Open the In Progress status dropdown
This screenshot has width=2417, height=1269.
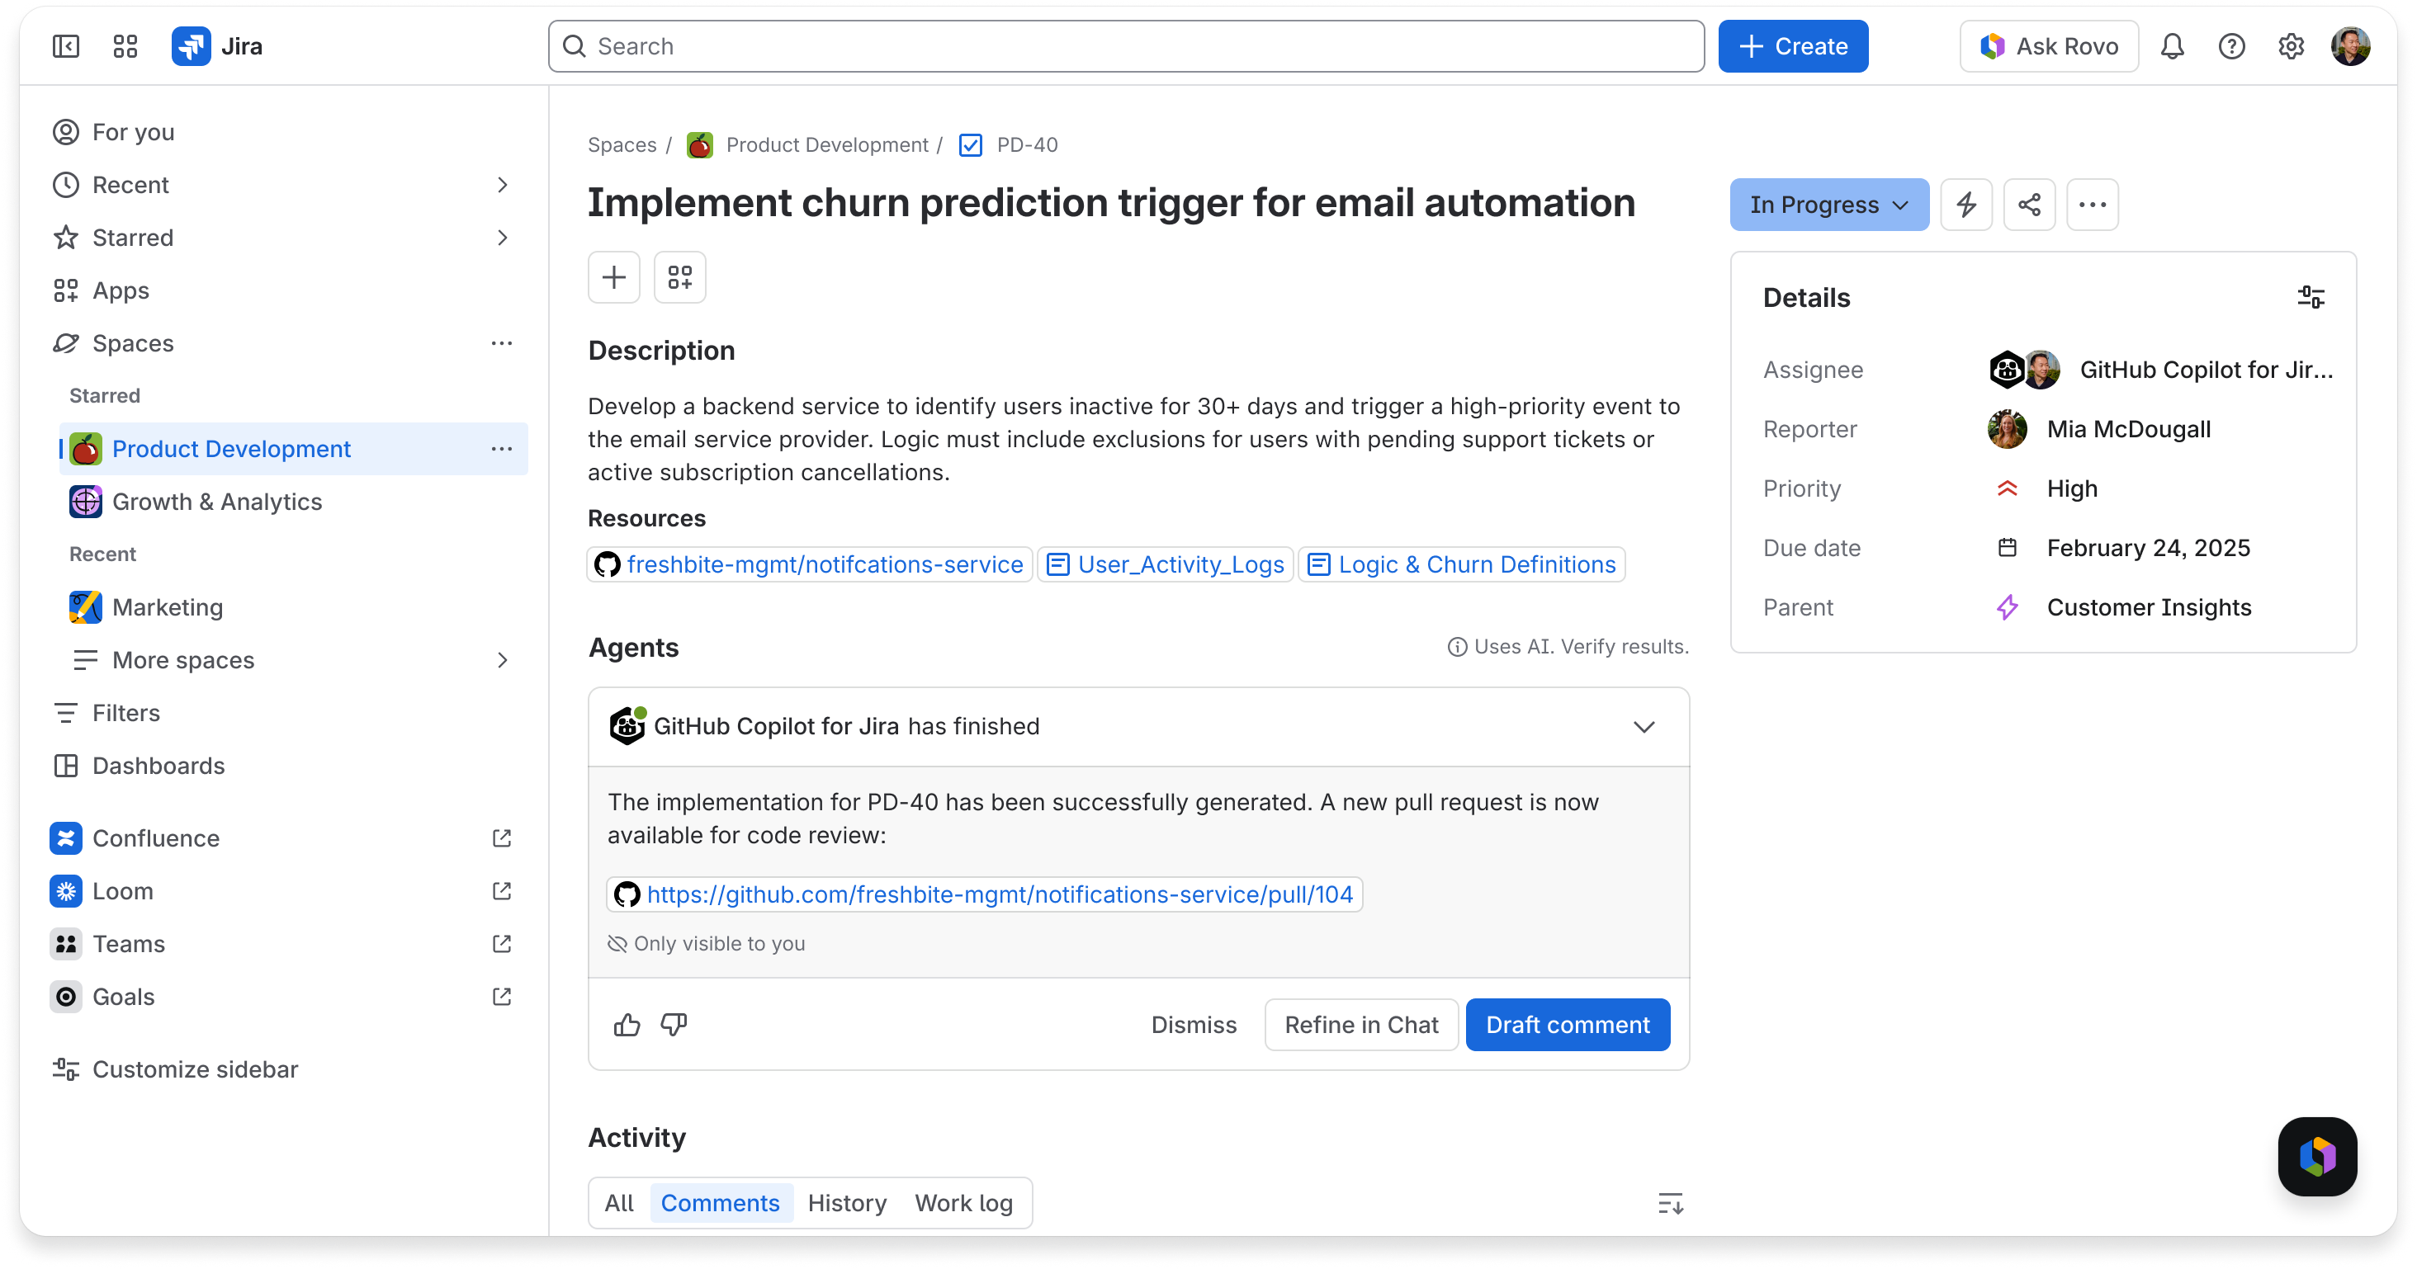click(x=1828, y=205)
